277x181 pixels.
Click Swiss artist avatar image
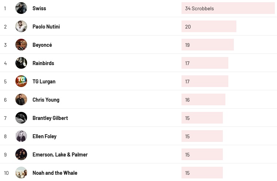[x=21, y=8]
